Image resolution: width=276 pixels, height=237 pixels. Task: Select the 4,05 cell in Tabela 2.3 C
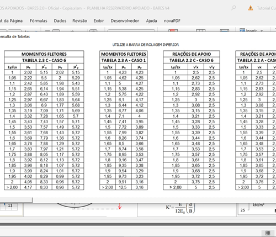pyautogui.click(x=28, y=182)
